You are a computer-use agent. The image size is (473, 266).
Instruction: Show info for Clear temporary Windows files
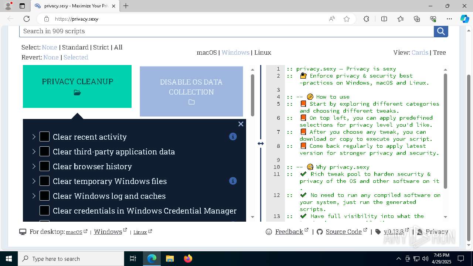click(233, 181)
